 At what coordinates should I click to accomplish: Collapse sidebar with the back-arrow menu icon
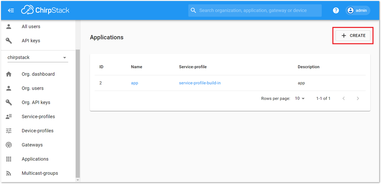coord(11,11)
